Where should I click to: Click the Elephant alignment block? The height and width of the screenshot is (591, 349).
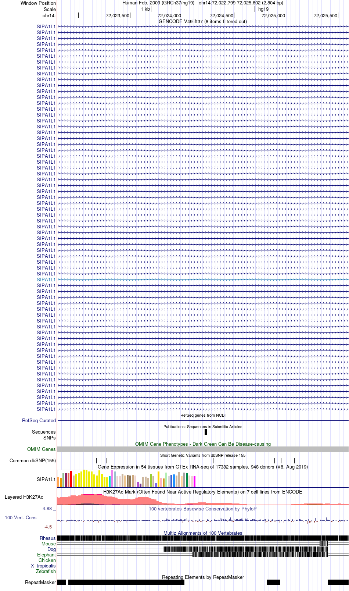pos(260,555)
